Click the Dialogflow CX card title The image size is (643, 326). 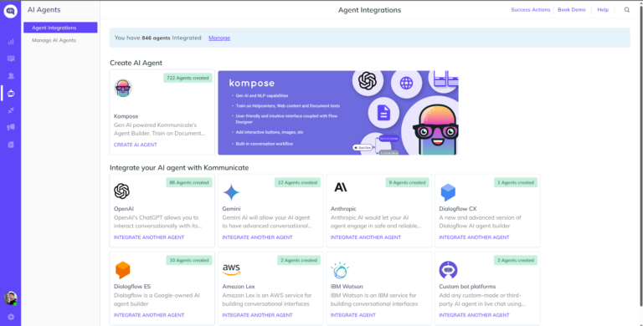click(x=458, y=209)
